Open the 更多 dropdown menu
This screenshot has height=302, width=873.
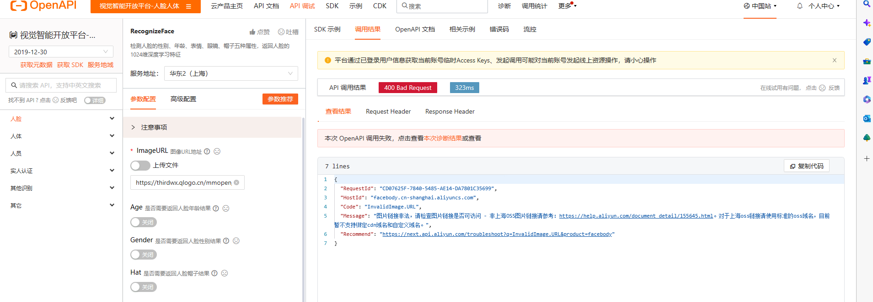point(568,6)
